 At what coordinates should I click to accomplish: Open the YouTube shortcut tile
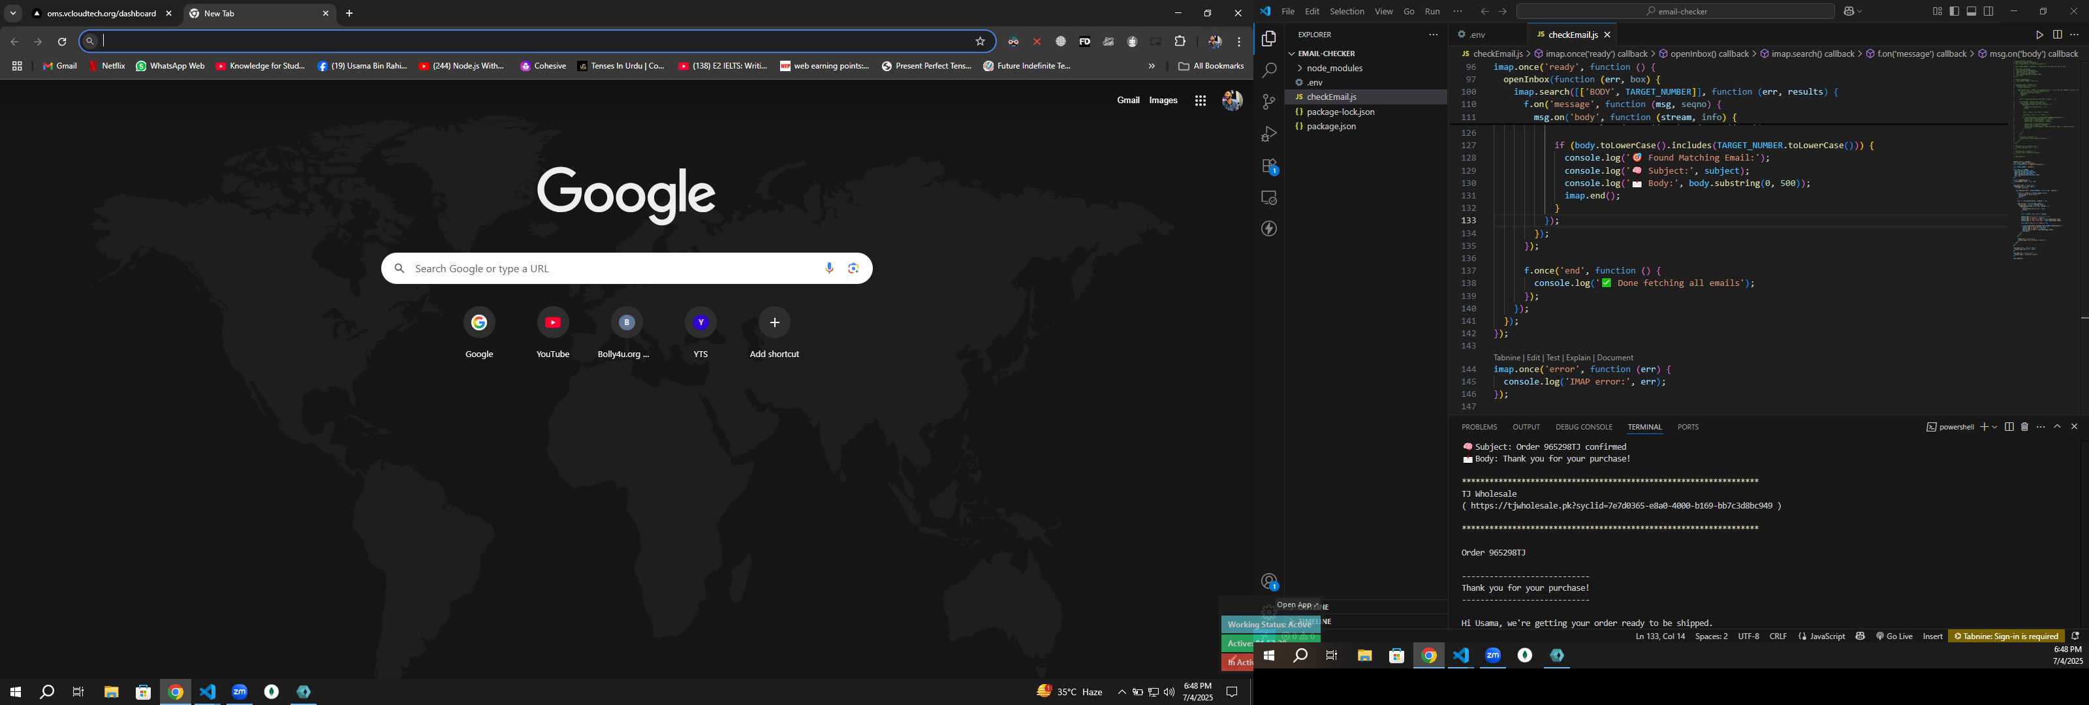tap(553, 333)
